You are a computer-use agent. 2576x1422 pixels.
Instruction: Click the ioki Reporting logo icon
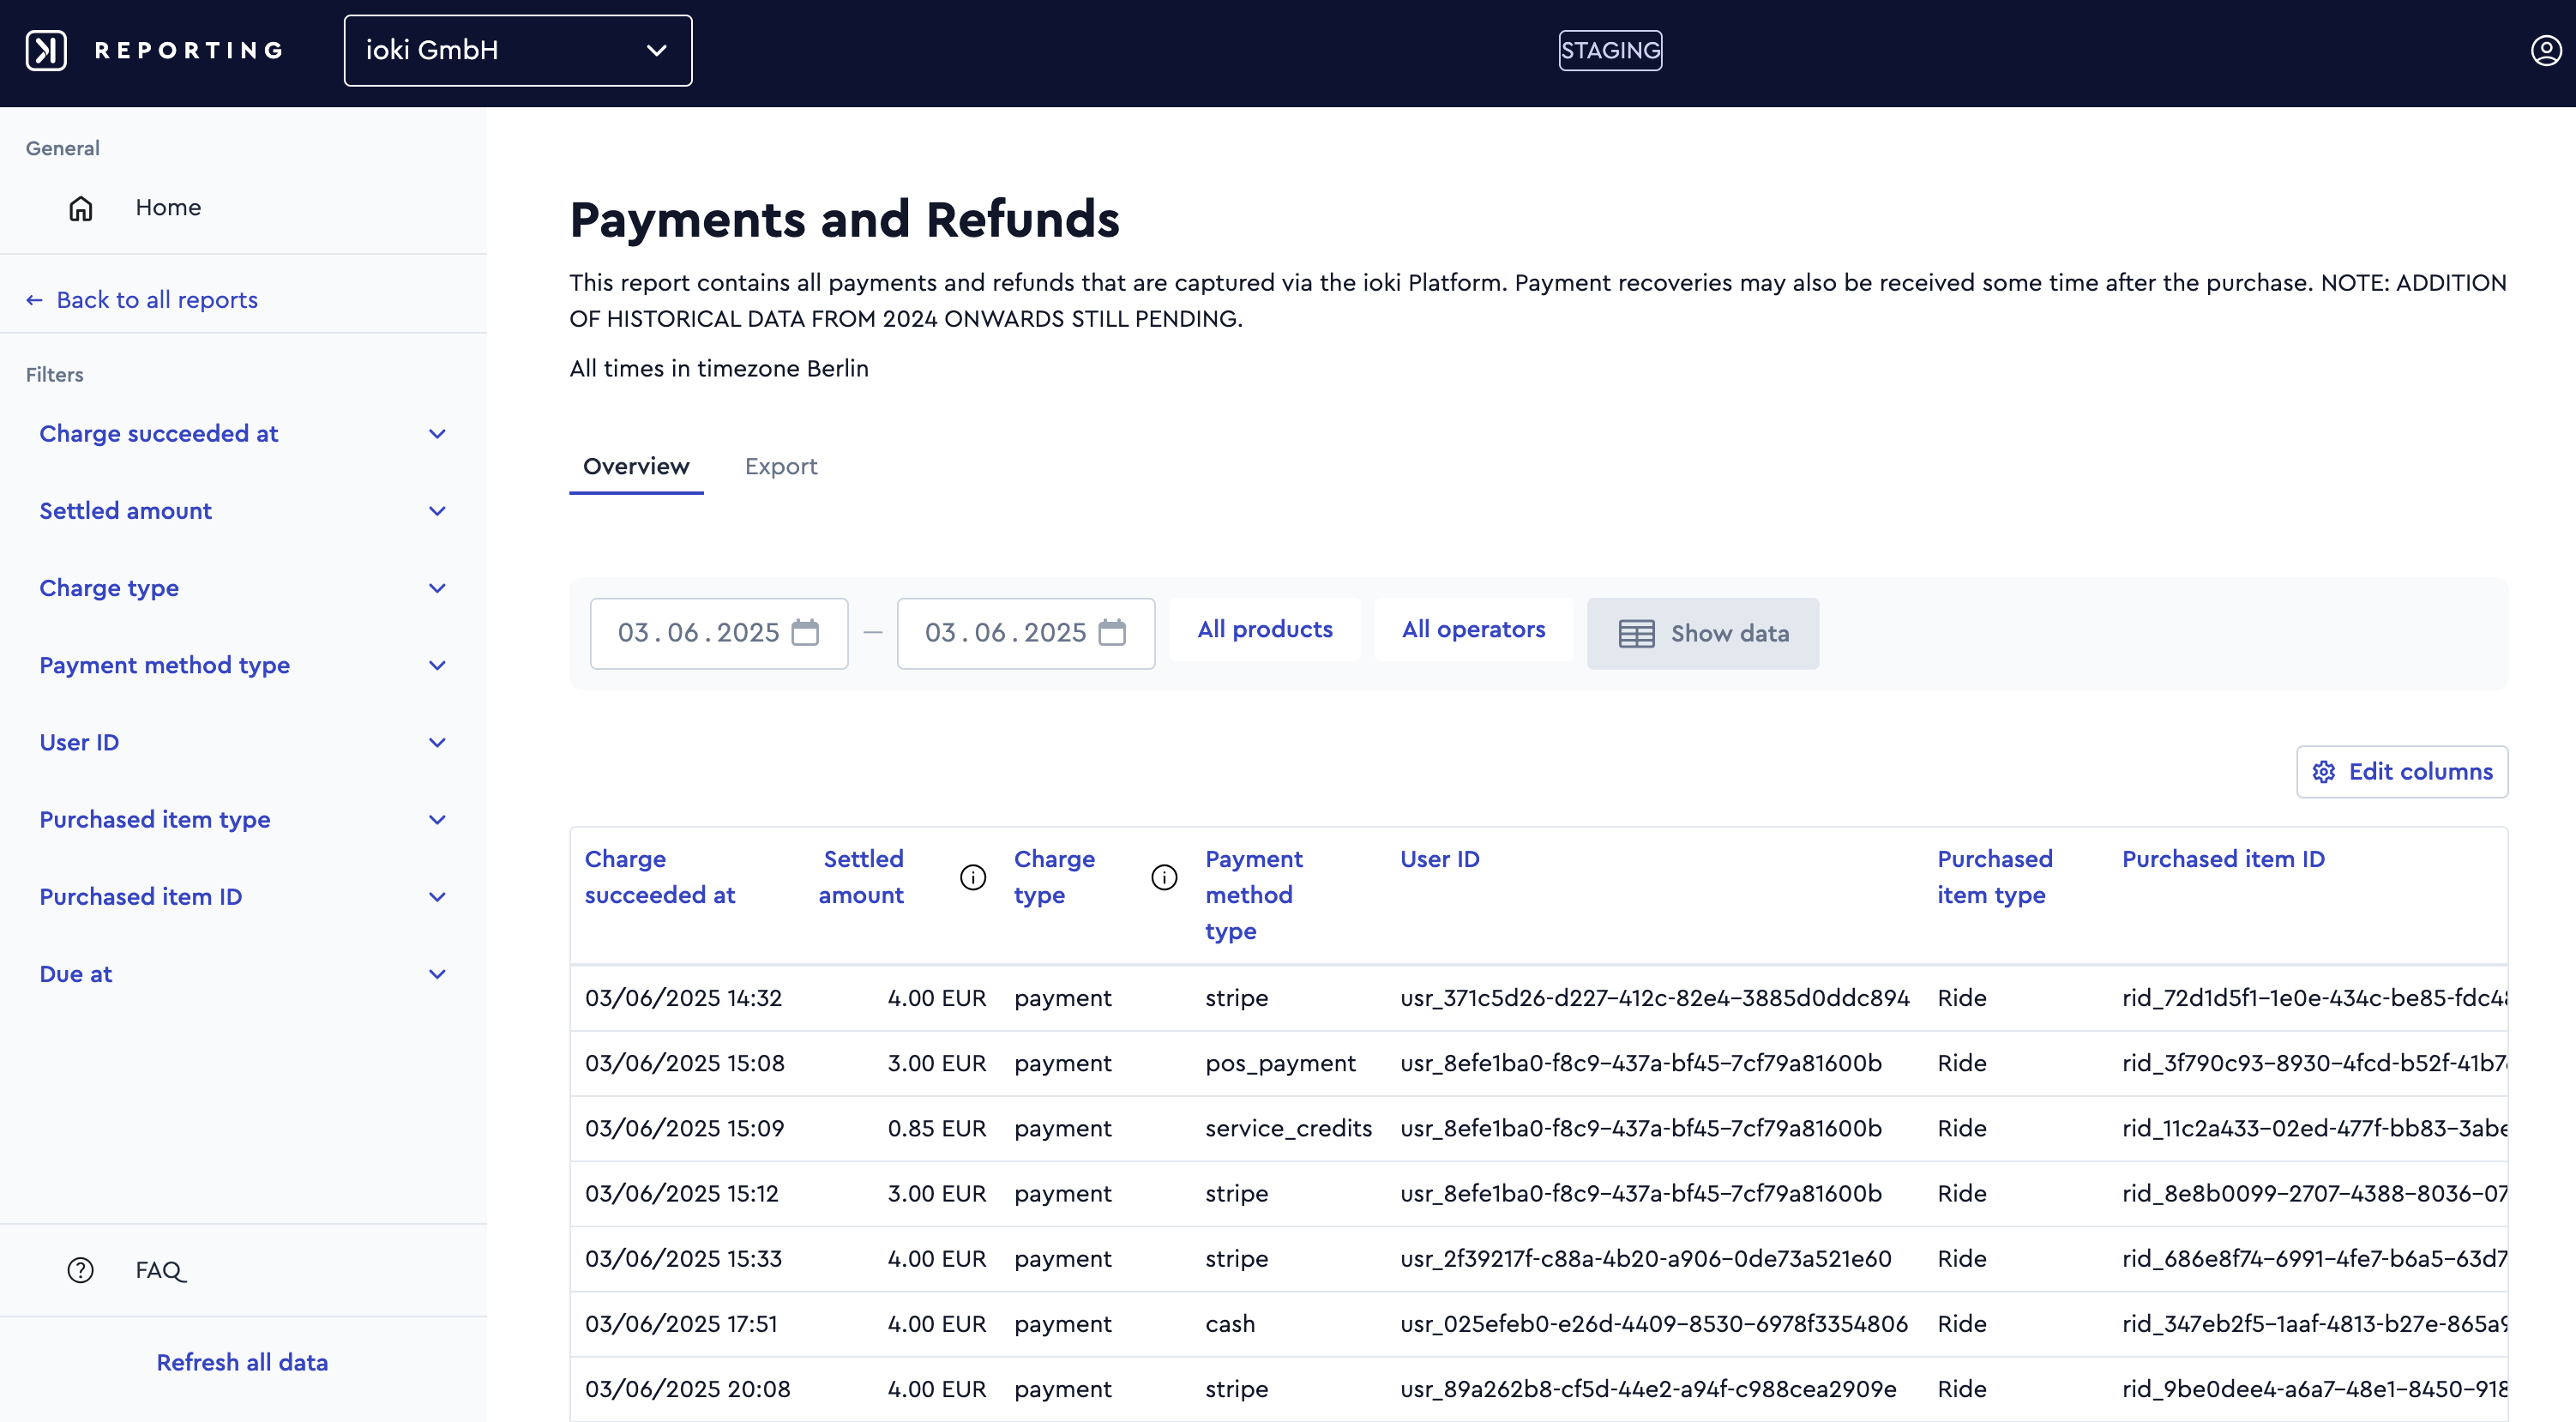(46, 50)
